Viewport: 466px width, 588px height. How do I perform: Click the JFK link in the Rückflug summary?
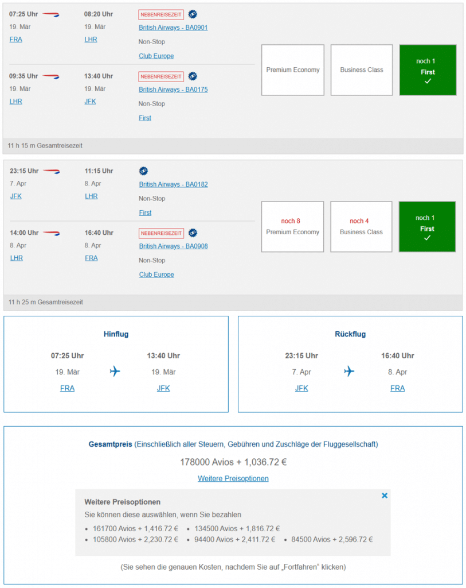click(301, 388)
